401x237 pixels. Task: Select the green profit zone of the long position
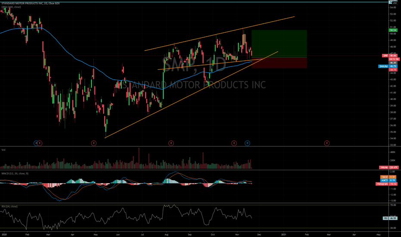click(279, 44)
